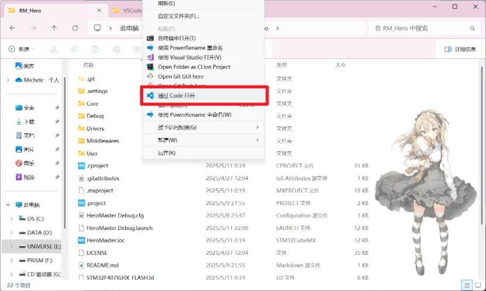Select the .cproject file icon
486x291 pixels.
pyautogui.click(x=81, y=166)
